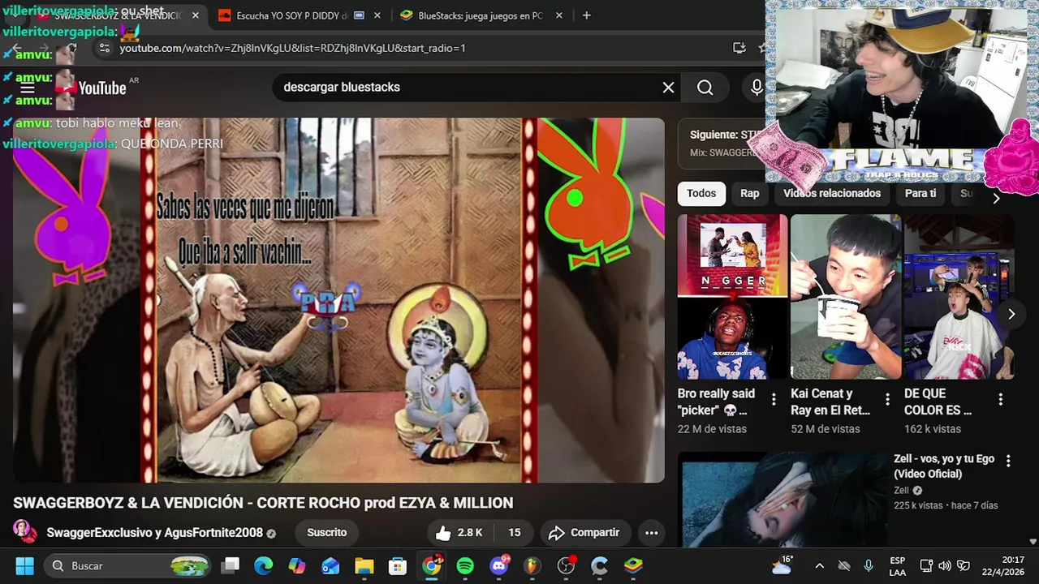
Task: Open more actions menu next to Compartir
Action: [x=651, y=533]
